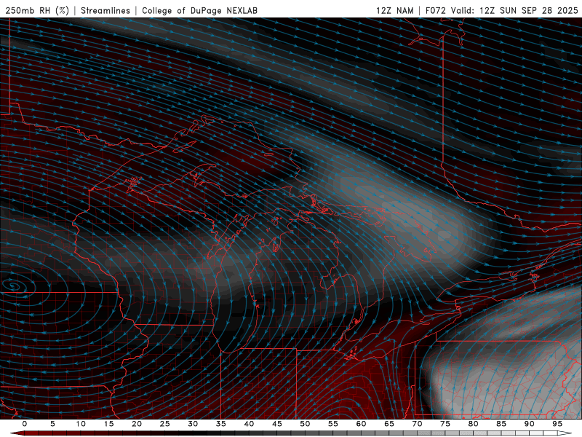The height and width of the screenshot is (437, 582).
Task: Click the '250mb RH (%)' title text
Action: click(x=38, y=10)
